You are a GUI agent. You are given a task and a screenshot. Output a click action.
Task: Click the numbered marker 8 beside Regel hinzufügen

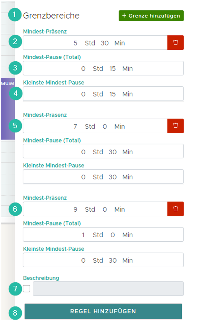(15, 313)
